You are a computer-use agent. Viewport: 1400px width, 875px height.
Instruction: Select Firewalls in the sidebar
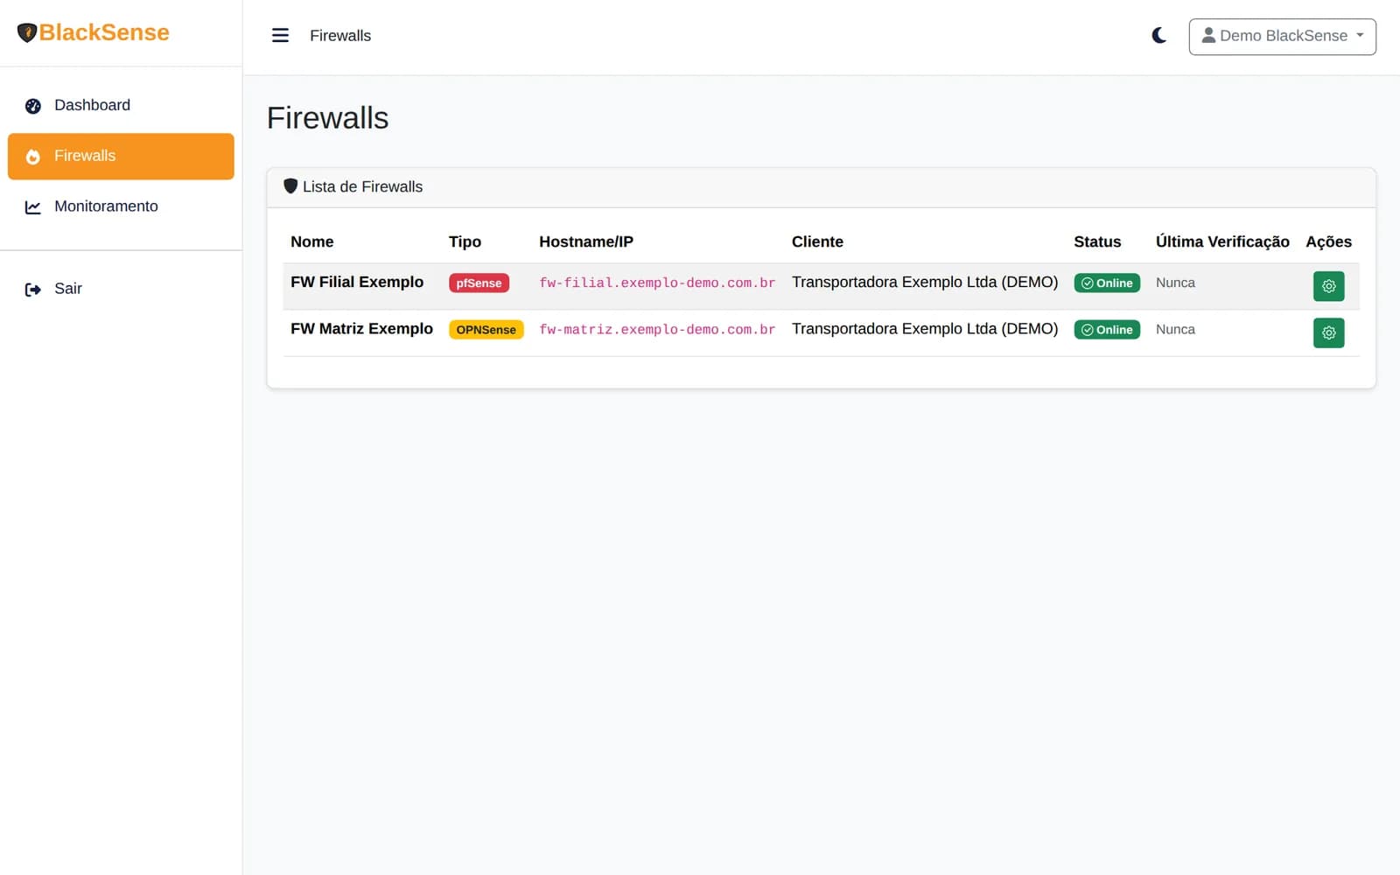pos(121,156)
